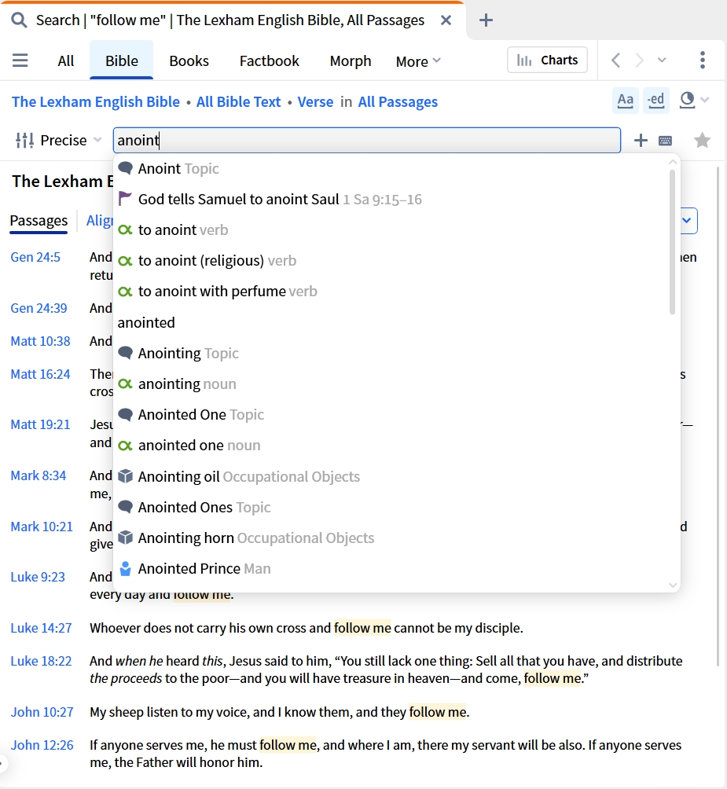Switch to the Morph search tab
The width and height of the screenshot is (727, 789).
(351, 61)
